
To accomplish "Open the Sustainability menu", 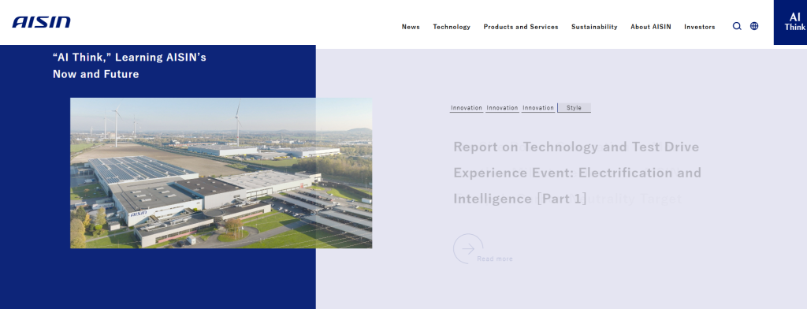I will coord(594,27).
